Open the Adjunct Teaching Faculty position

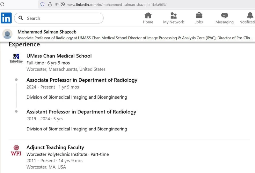(x=55, y=147)
